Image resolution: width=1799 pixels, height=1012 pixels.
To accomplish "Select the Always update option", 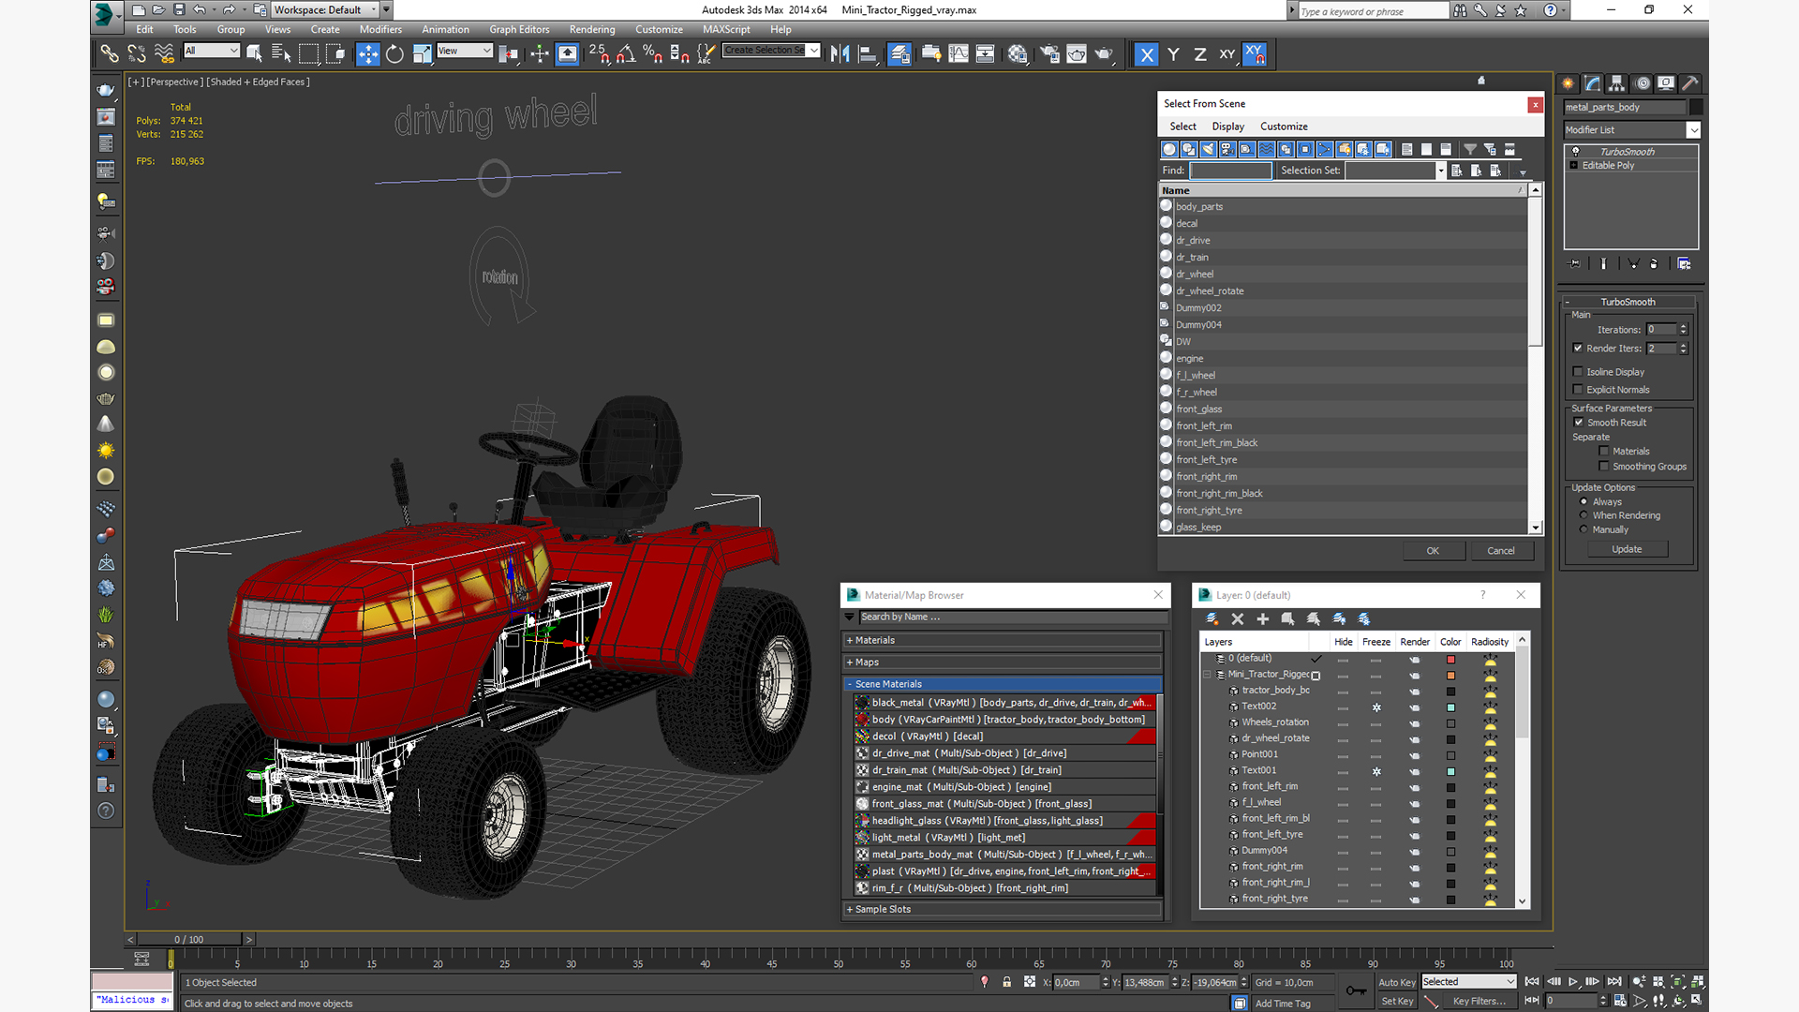I will [1584, 502].
